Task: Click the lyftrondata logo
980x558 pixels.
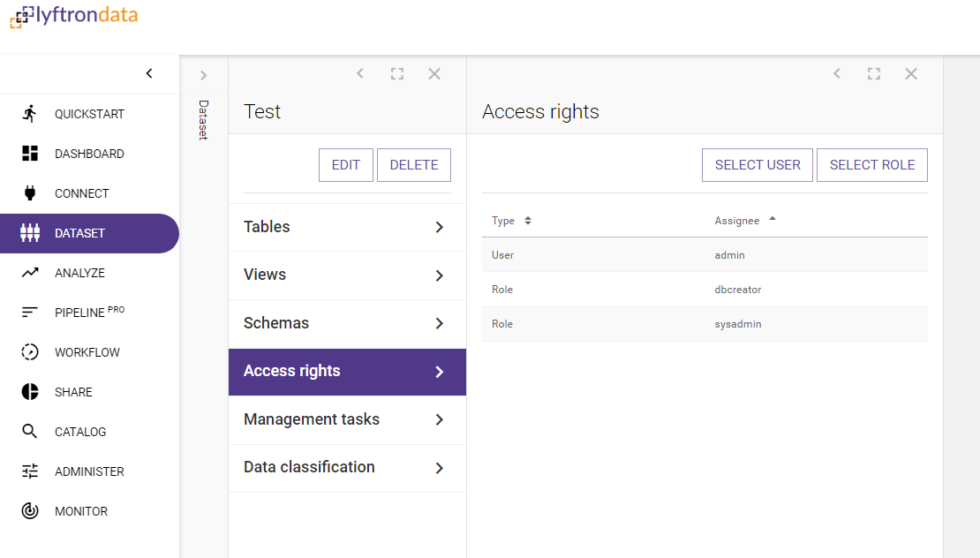Action: pyautogui.click(x=74, y=16)
